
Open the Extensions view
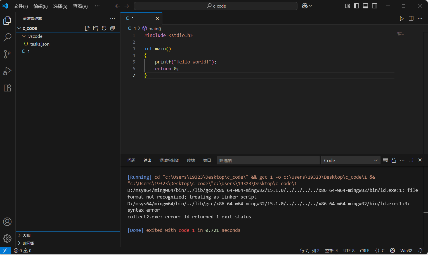tap(7, 88)
